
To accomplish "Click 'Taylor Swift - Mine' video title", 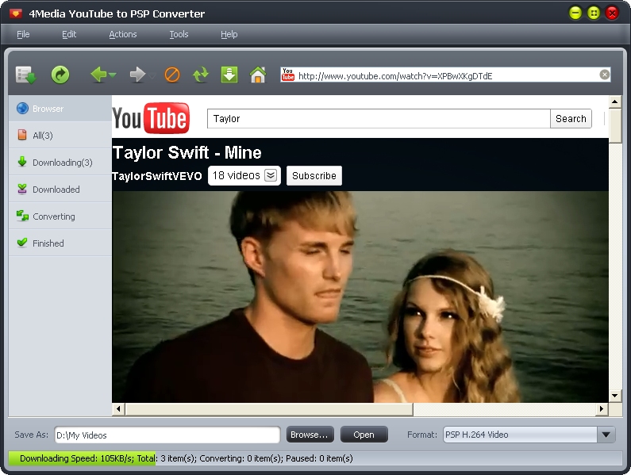I will [187, 153].
